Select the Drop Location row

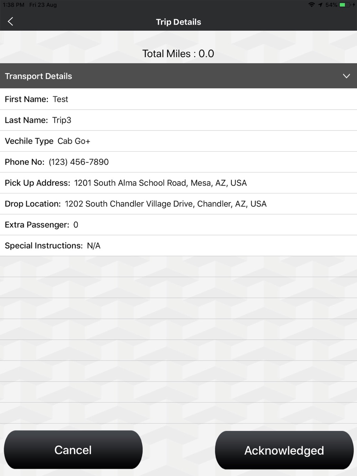click(178, 204)
